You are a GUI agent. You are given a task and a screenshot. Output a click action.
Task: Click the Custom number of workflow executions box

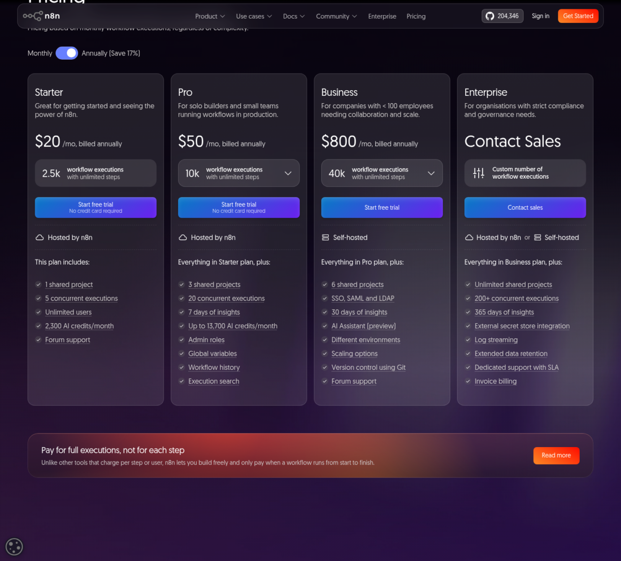(525, 173)
